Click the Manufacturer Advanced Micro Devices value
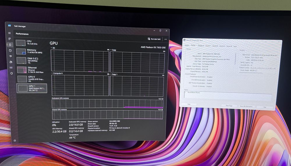Viewport: 291px width, 166px height. [x=212, y=56]
